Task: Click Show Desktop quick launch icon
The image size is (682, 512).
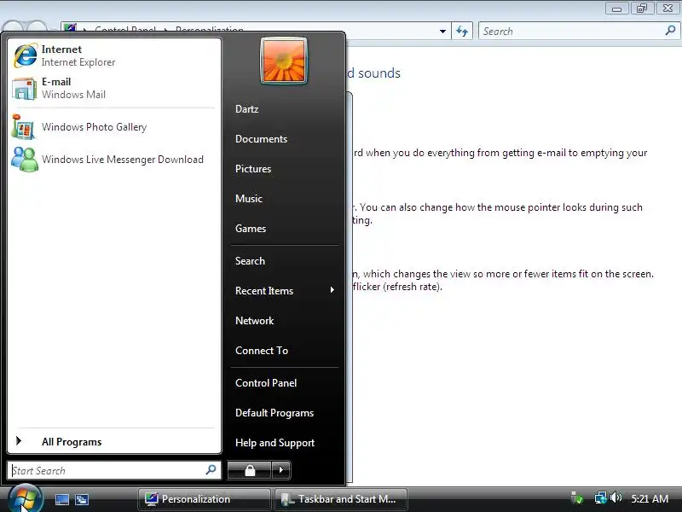Action: 61,499
